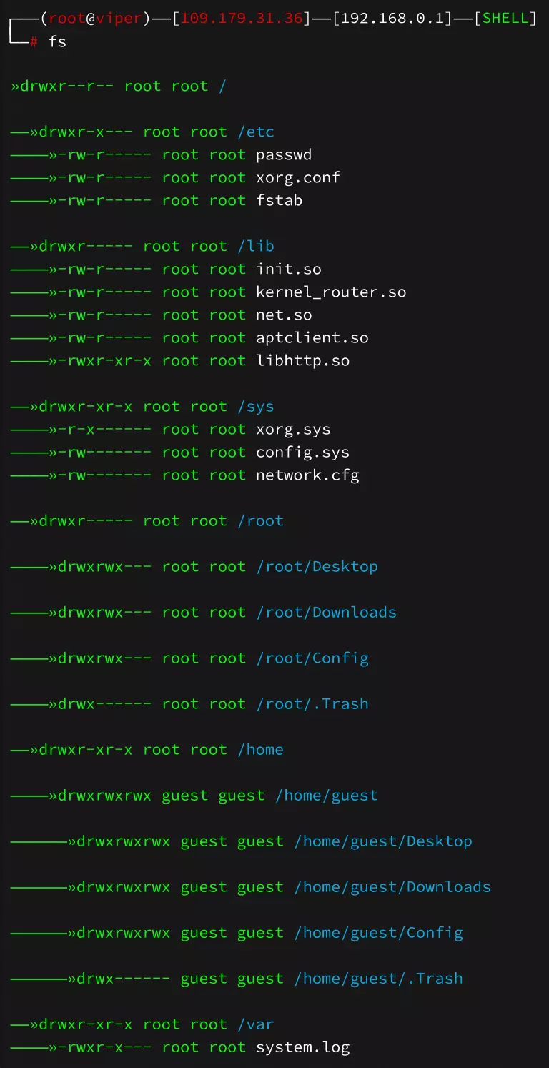Select the /home/guest directory path
Screen dimensions: 549x1068
point(327,796)
